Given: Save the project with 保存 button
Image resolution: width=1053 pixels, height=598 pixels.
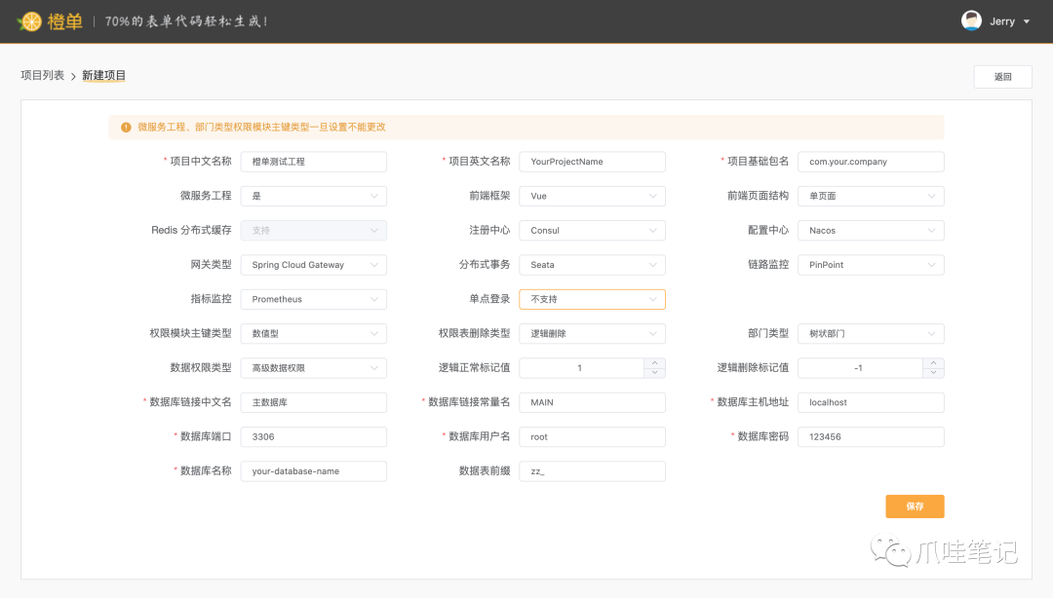Looking at the screenshot, I should [915, 506].
